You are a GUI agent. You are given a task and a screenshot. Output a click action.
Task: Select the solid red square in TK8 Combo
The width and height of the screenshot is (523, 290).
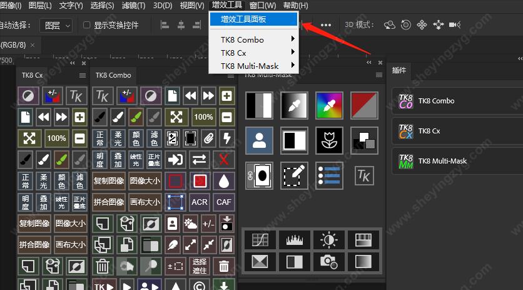click(200, 181)
